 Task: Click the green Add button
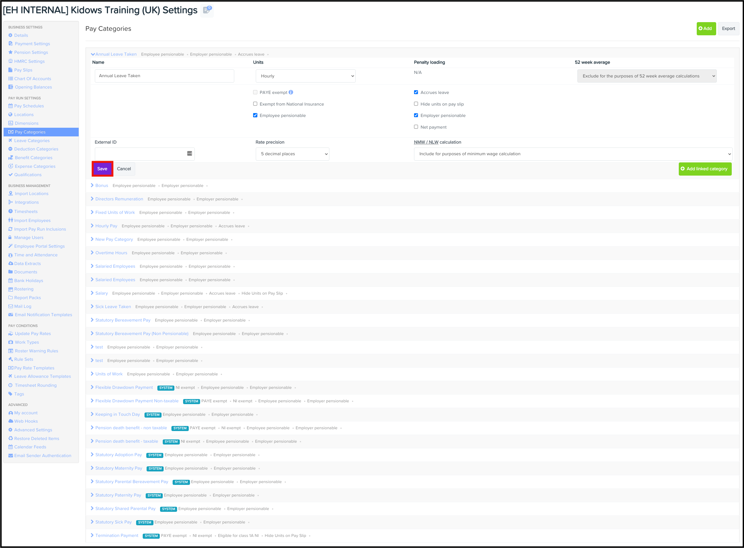click(x=706, y=28)
